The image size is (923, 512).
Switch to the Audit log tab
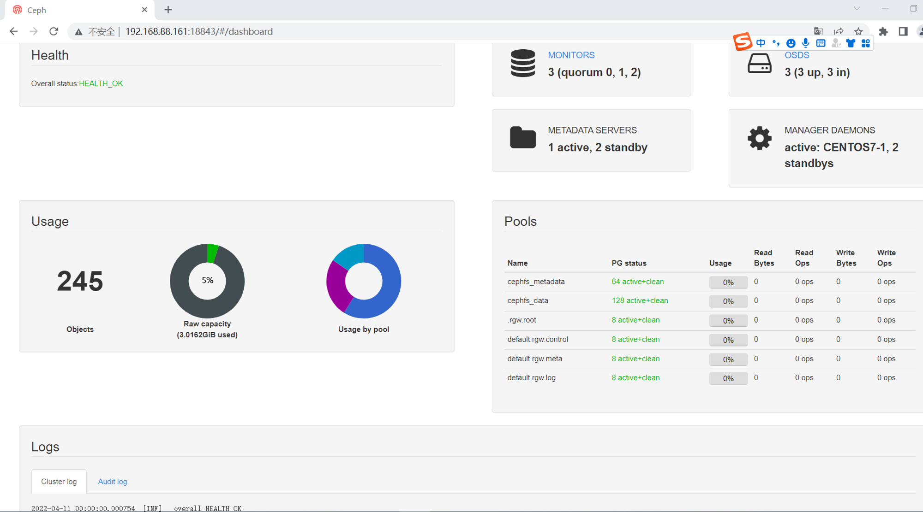(x=112, y=481)
